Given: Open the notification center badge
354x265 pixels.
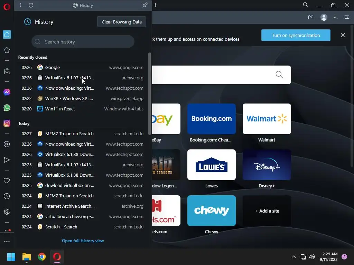Looking at the screenshot, I should tap(344, 257).
